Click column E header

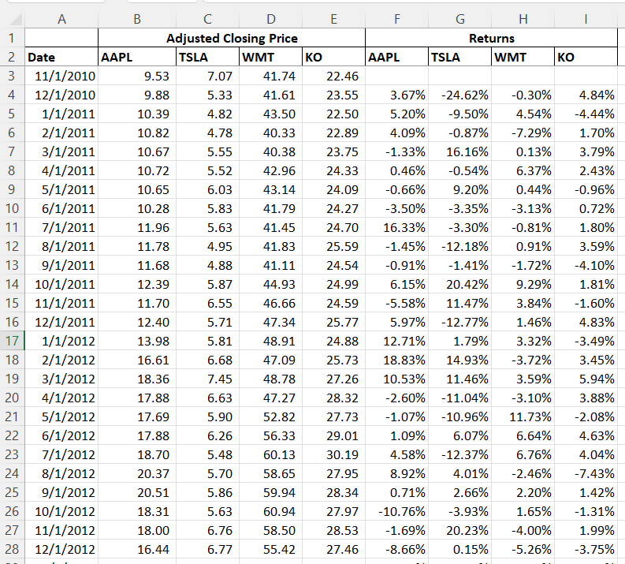click(x=333, y=19)
